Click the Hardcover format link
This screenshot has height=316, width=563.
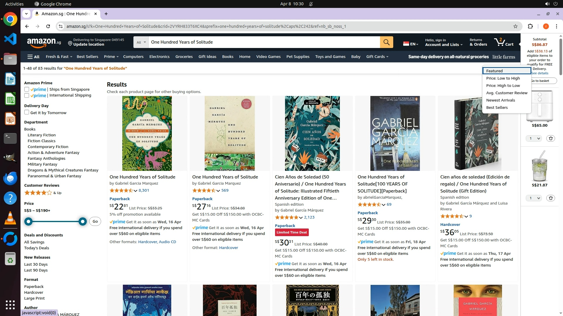pyautogui.click(x=33, y=292)
